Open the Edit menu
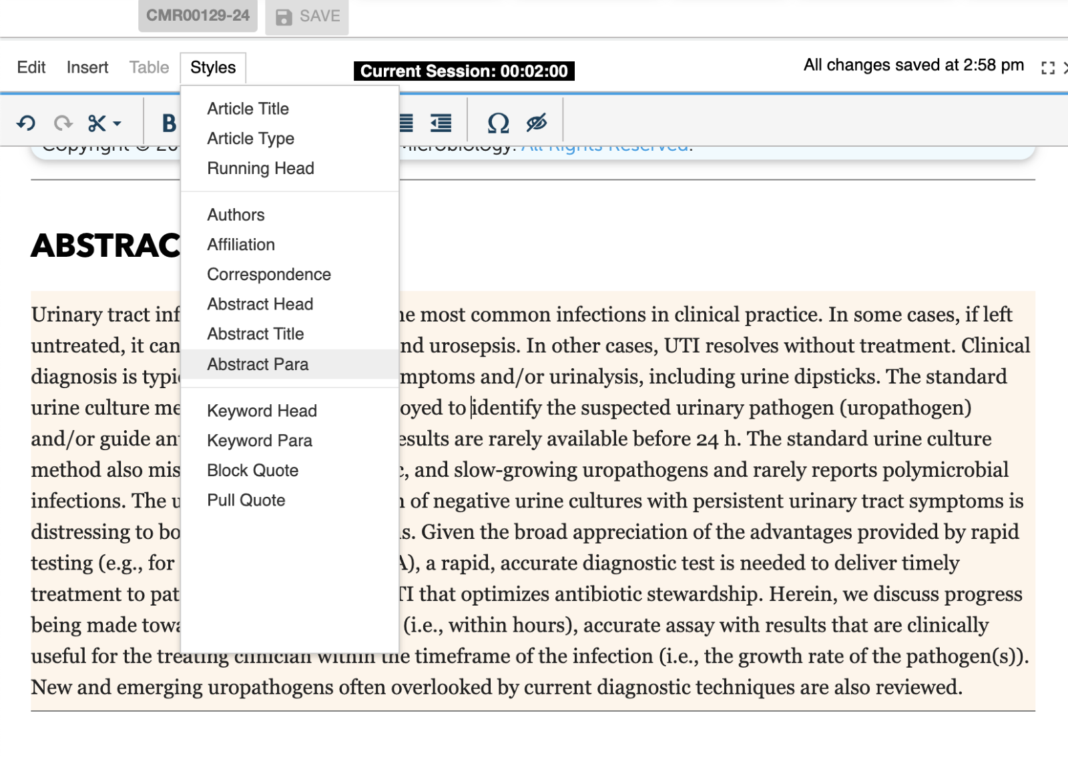The image size is (1068, 757). (31, 67)
